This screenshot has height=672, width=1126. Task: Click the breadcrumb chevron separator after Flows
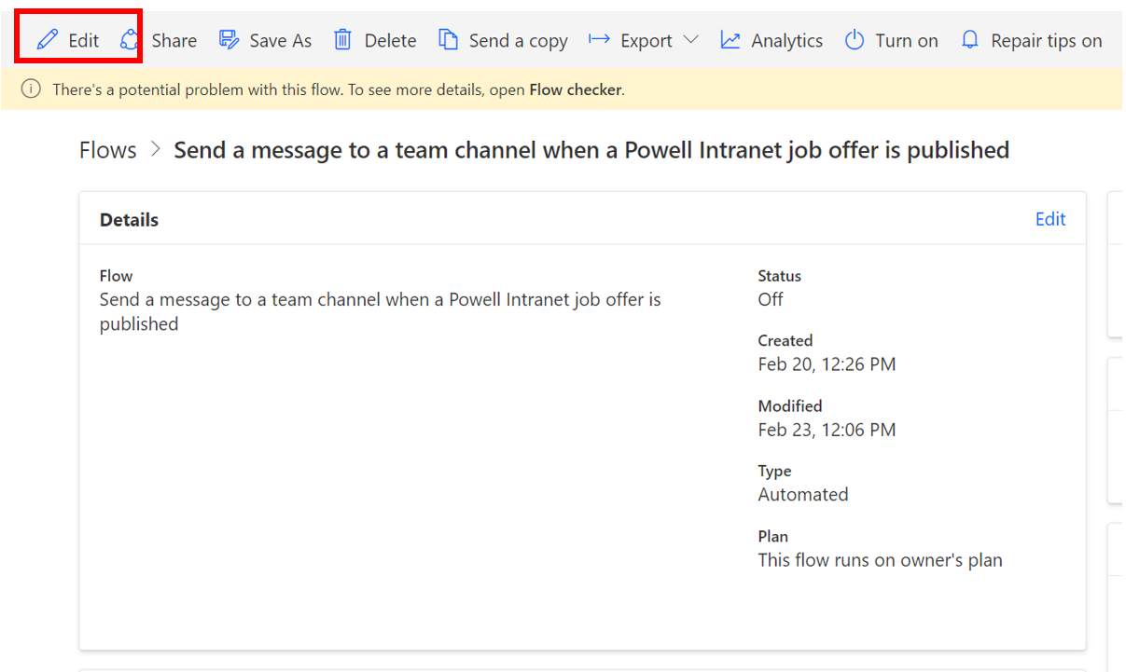pos(156,150)
